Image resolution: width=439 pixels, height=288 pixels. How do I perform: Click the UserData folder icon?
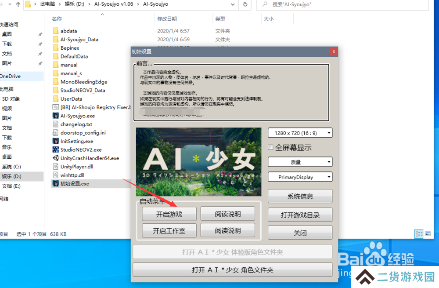point(55,98)
